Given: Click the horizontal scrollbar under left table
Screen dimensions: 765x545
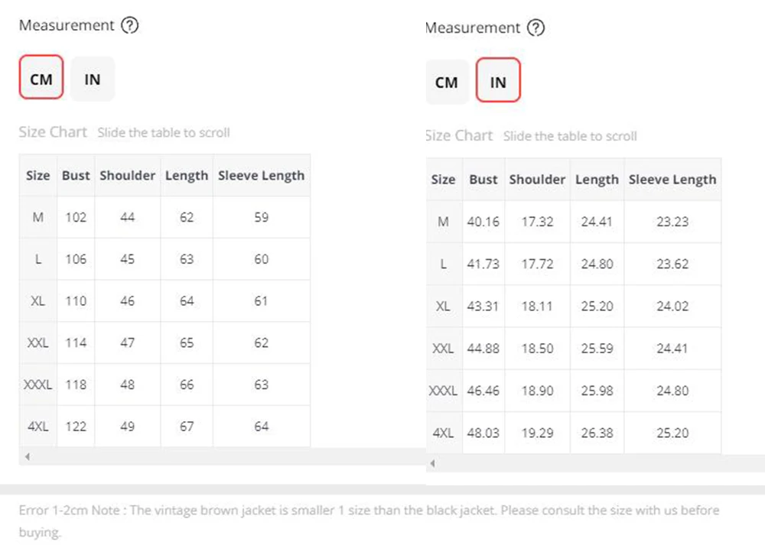Looking at the screenshot, I should coord(222,457).
